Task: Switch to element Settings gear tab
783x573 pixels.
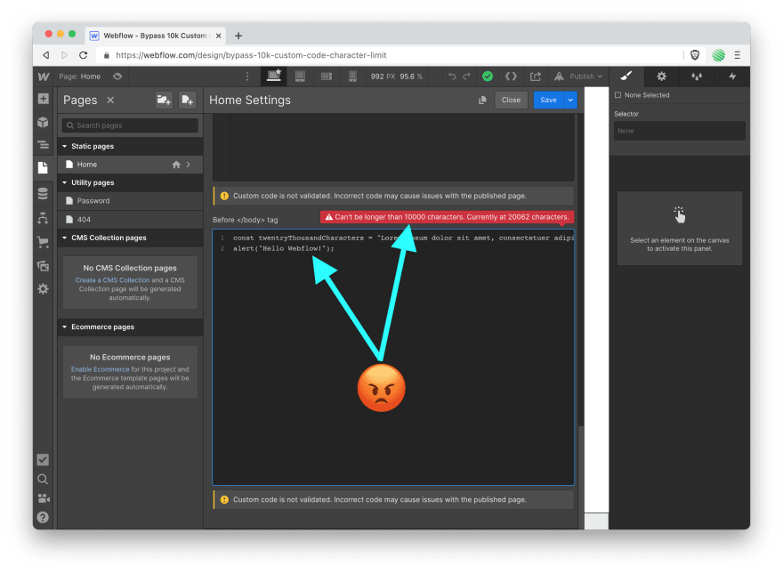Action: click(x=662, y=76)
